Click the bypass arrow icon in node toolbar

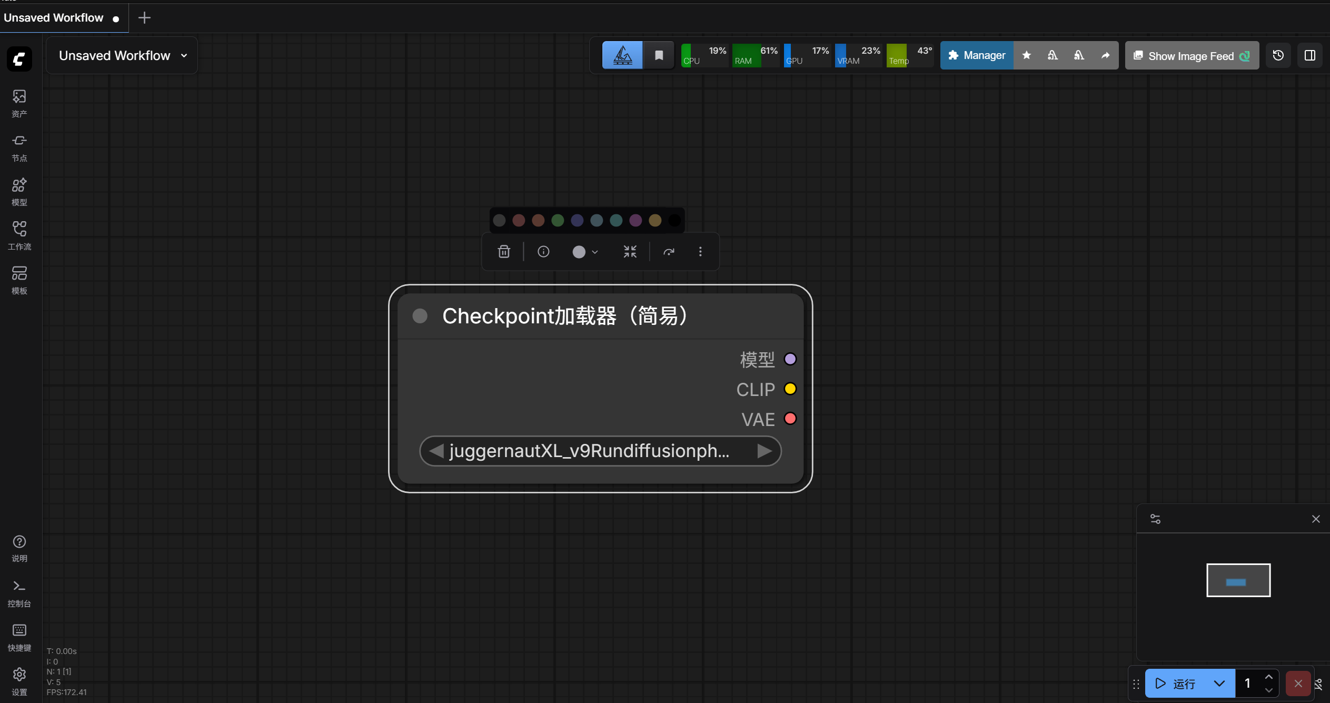click(669, 252)
